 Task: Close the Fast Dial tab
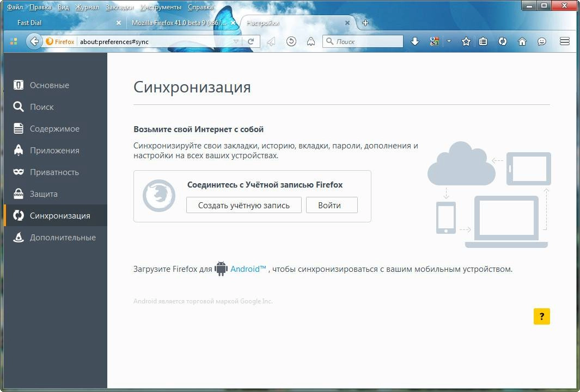[118, 23]
